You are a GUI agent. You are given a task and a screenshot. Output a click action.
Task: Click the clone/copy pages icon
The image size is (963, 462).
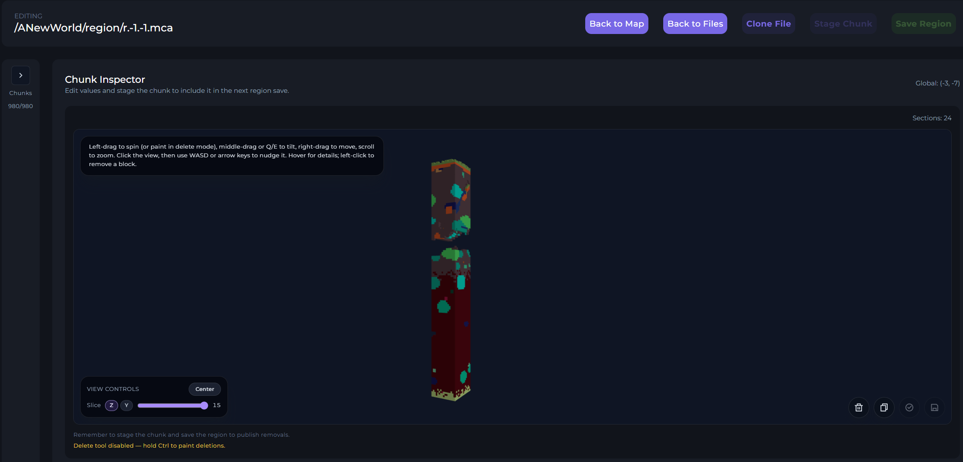tap(884, 408)
